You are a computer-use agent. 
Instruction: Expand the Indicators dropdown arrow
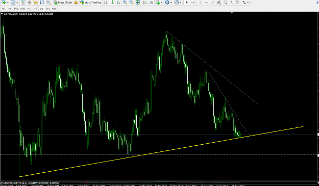(x=162, y=3)
